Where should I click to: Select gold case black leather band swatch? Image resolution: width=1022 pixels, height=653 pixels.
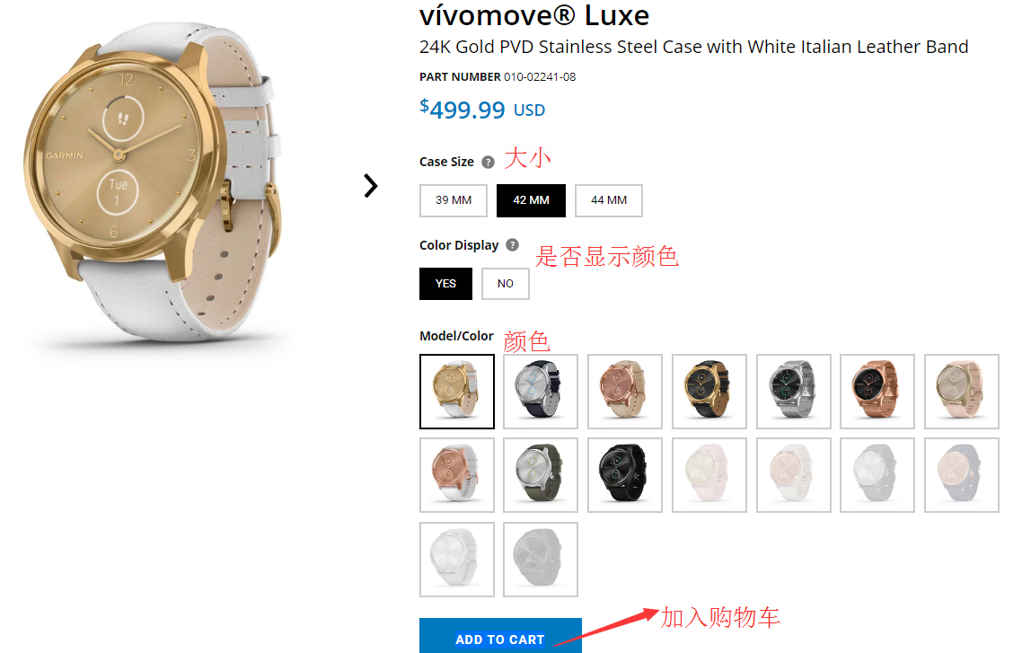coord(709,392)
